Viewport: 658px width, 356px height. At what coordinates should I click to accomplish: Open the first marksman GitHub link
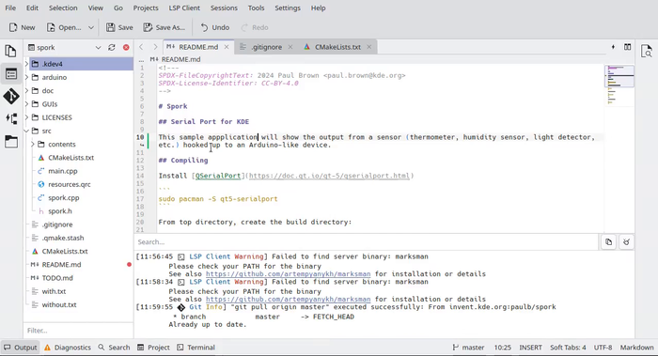(288, 274)
